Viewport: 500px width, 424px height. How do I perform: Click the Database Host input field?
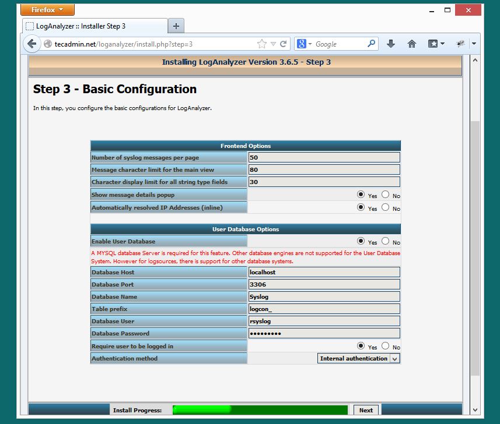pyautogui.click(x=324, y=272)
